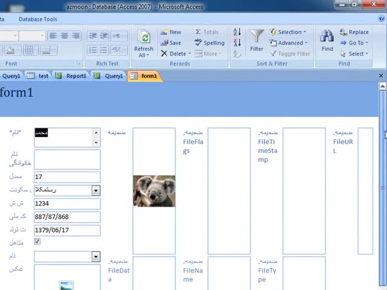Click the form vertical scrollbar up arrow

point(382,86)
